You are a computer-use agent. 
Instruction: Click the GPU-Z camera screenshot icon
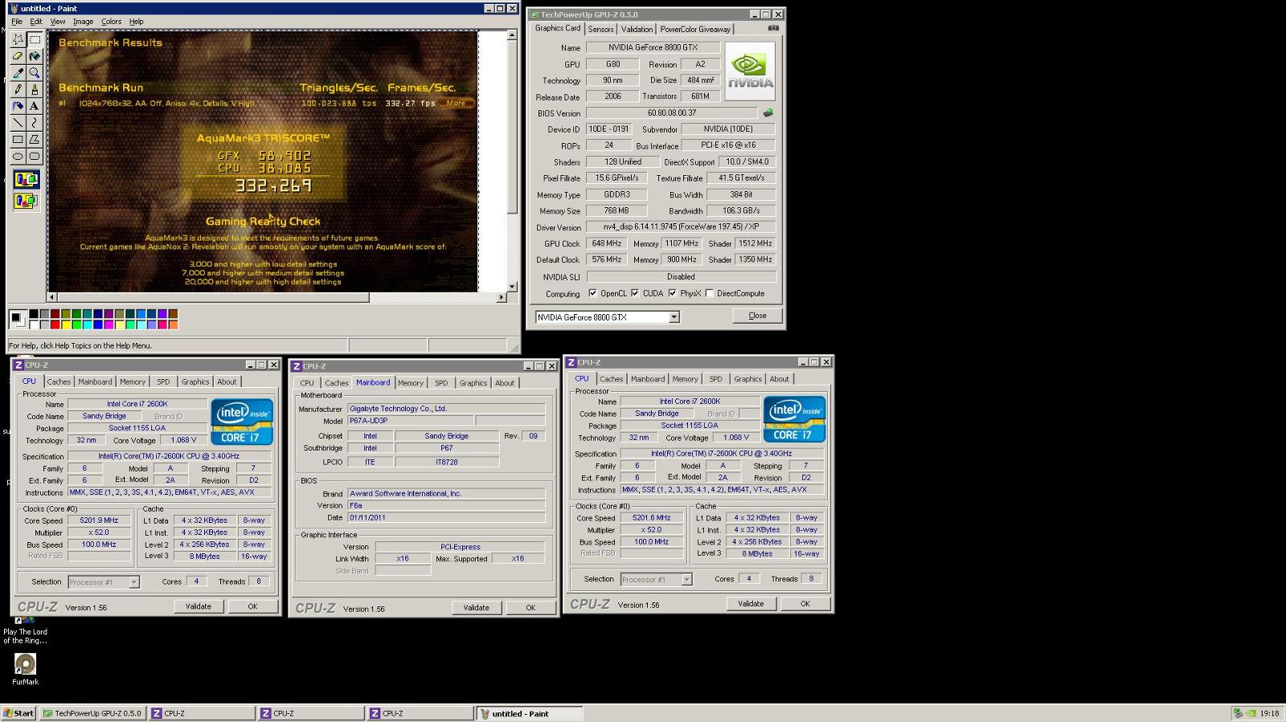[x=773, y=28]
